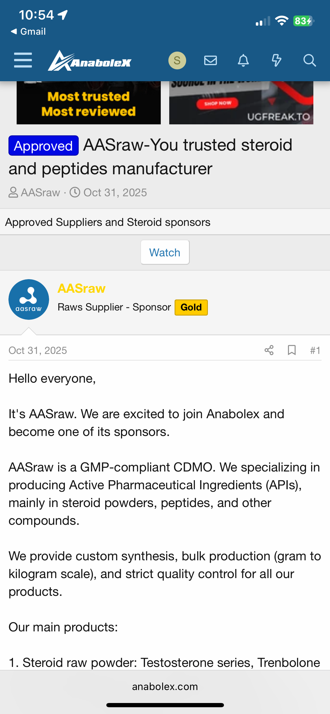Open the conversations envelope icon

[x=210, y=60]
